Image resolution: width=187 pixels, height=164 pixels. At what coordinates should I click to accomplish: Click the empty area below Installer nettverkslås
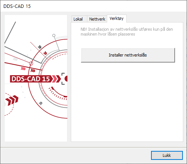[127, 102]
